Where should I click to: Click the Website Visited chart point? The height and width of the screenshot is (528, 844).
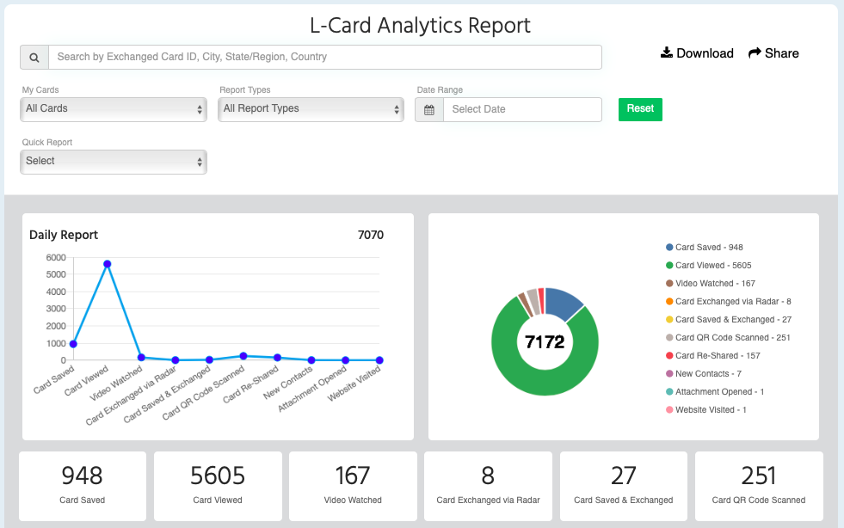pyautogui.click(x=379, y=360)
